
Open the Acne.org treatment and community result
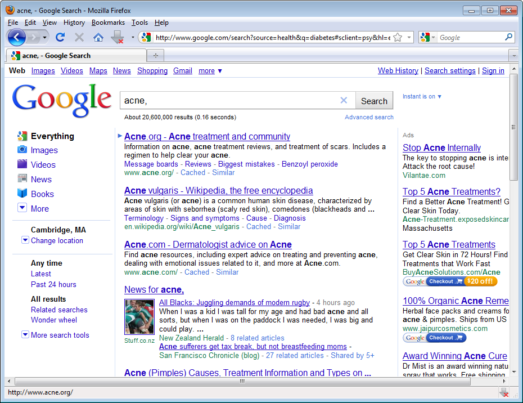pyautogui.click(x=207, y=136)
